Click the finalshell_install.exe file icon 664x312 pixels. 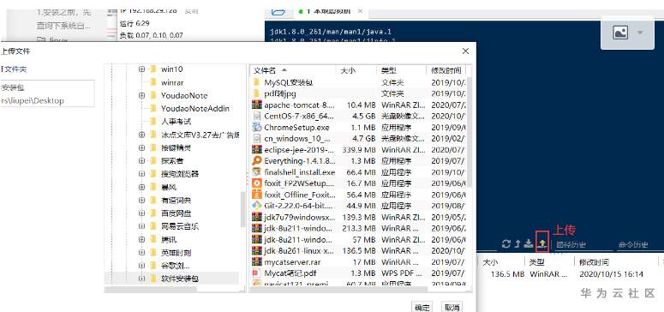257,172
